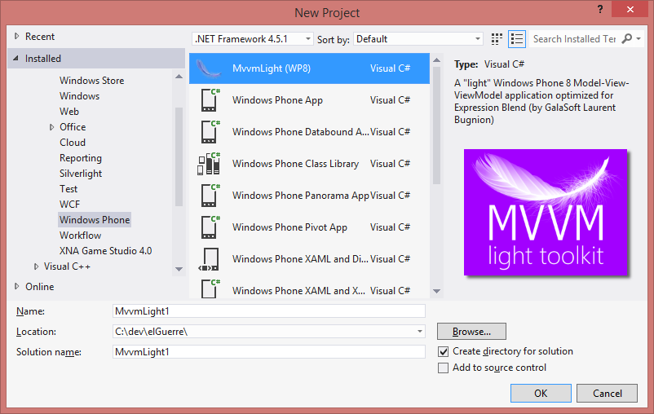Expand the Online templates section
The height and width of the screenshot is (414, 654).
pos(18,287)
